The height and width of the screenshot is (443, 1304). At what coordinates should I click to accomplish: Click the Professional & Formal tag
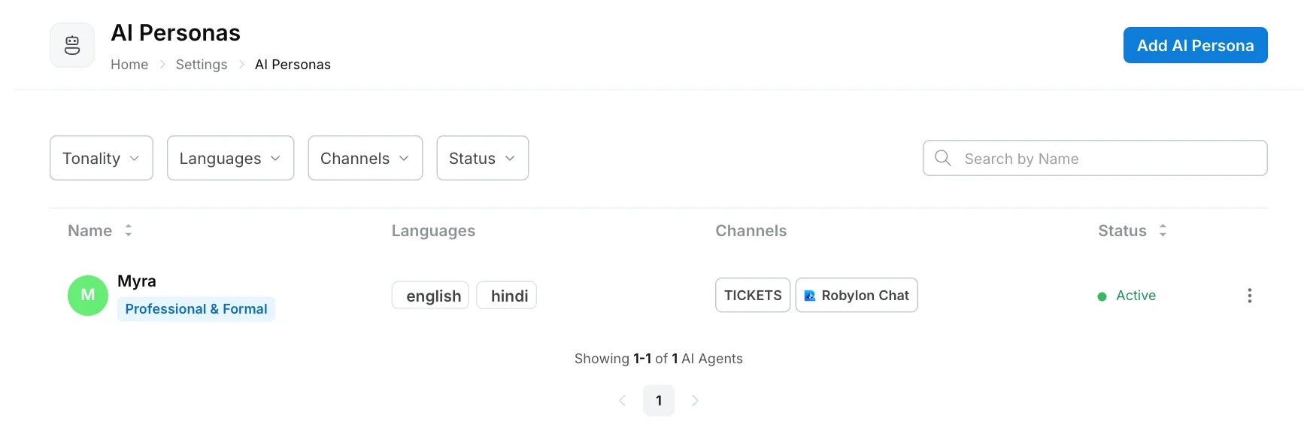196,309
